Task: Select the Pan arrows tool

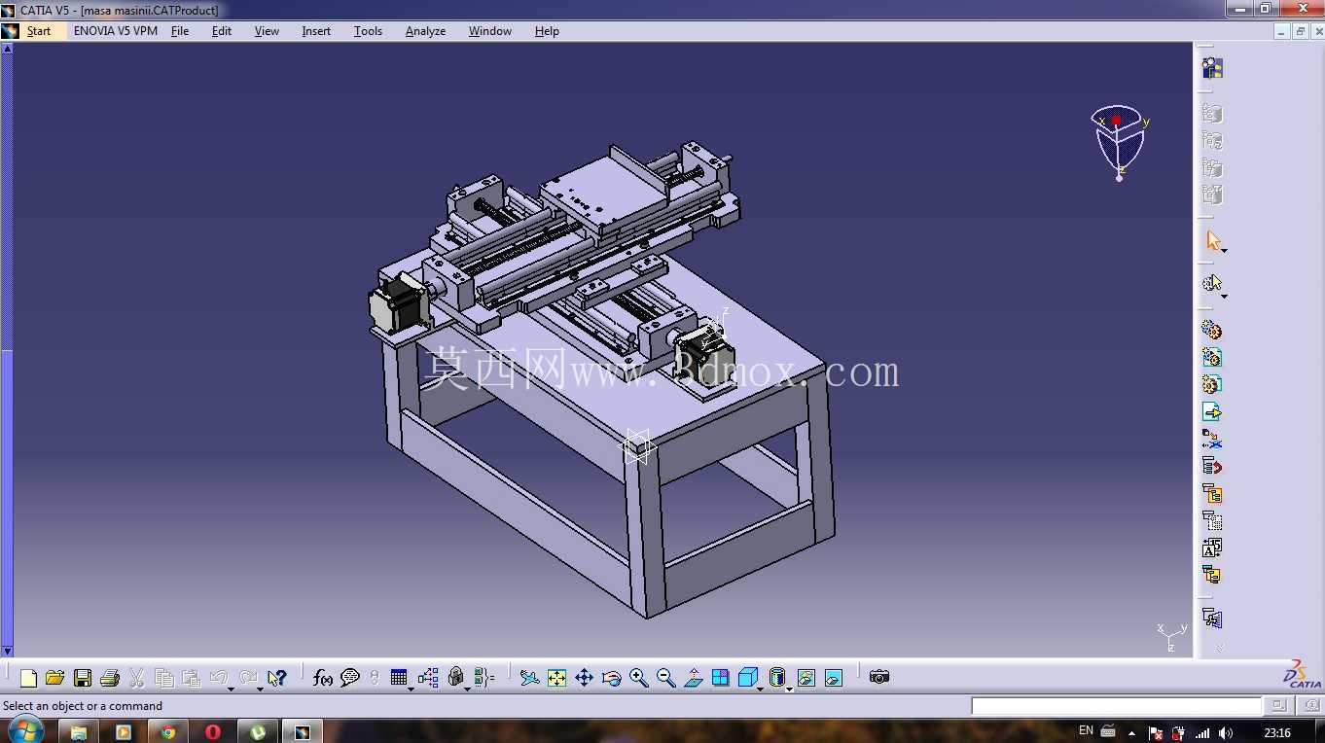Action: pyautogui.click(x=584, y=678)
